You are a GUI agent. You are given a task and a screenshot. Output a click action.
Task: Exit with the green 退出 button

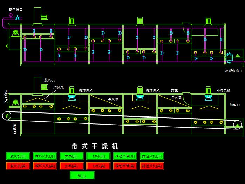click(x=82, y=176)
